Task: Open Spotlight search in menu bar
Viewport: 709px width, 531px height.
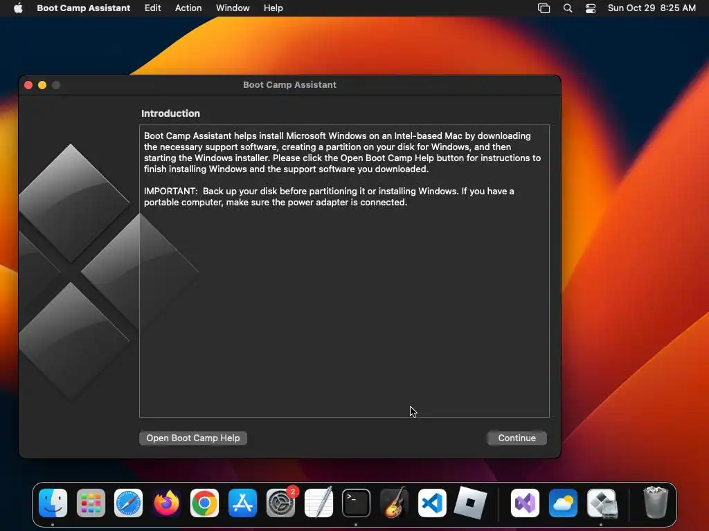Action: [x=568, y=8]
